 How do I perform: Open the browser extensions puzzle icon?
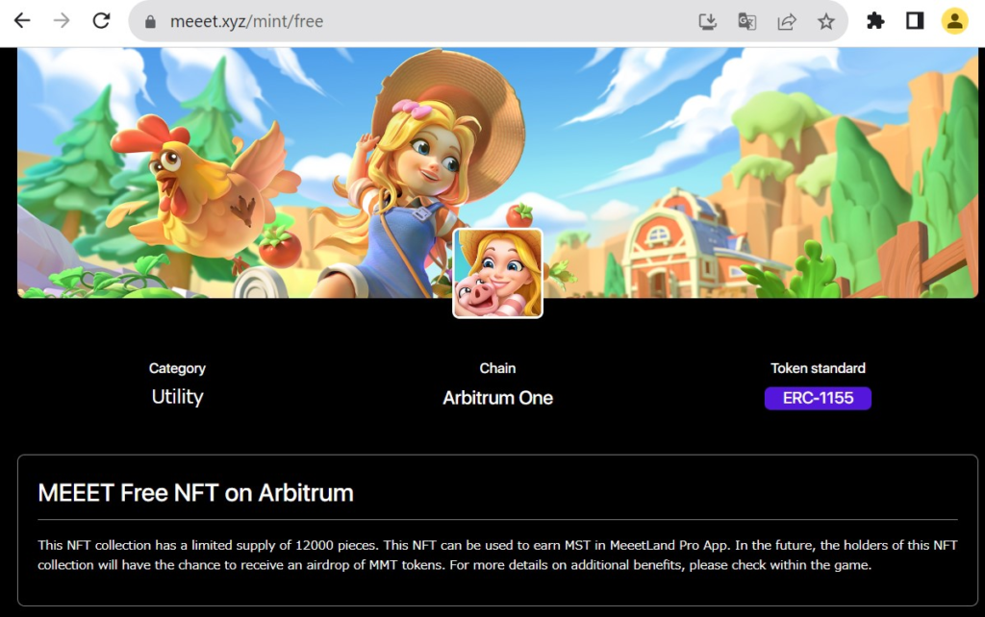(x=875, y=21)
